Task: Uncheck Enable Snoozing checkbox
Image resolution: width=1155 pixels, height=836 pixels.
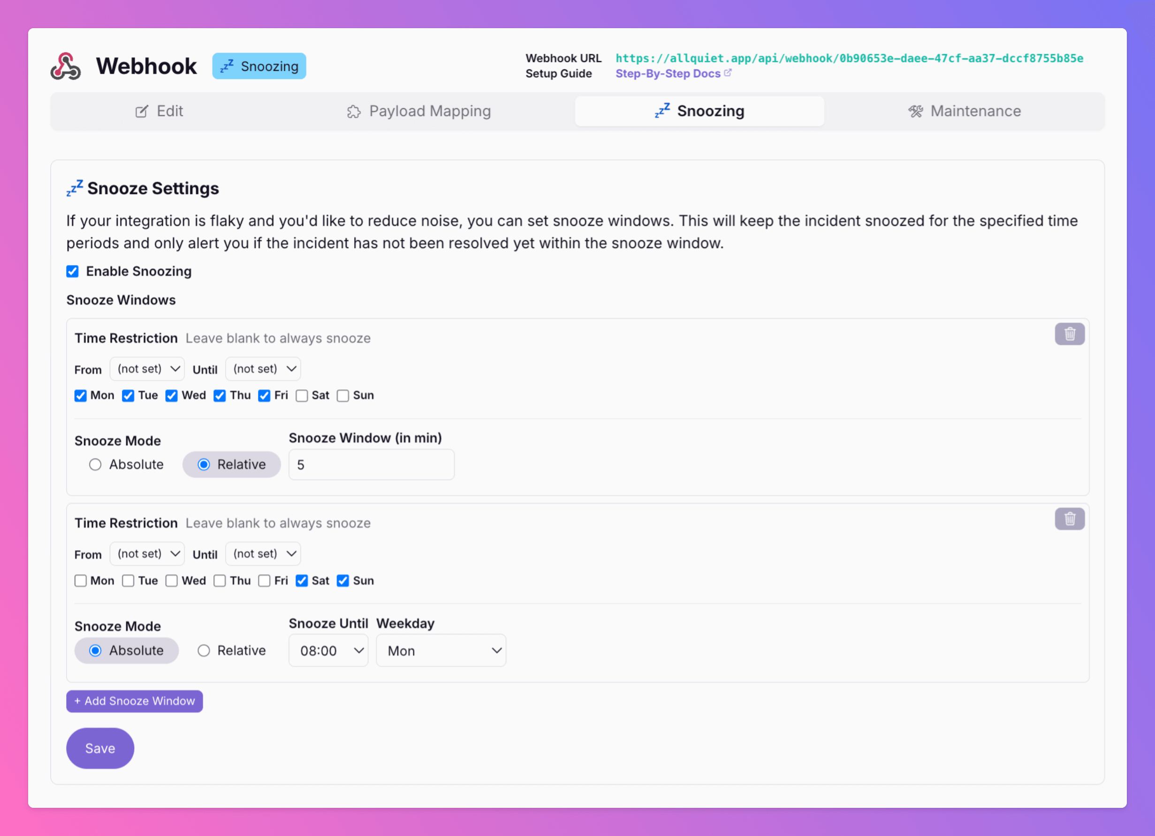Action: pyautogui.click(x=72, y=271)
